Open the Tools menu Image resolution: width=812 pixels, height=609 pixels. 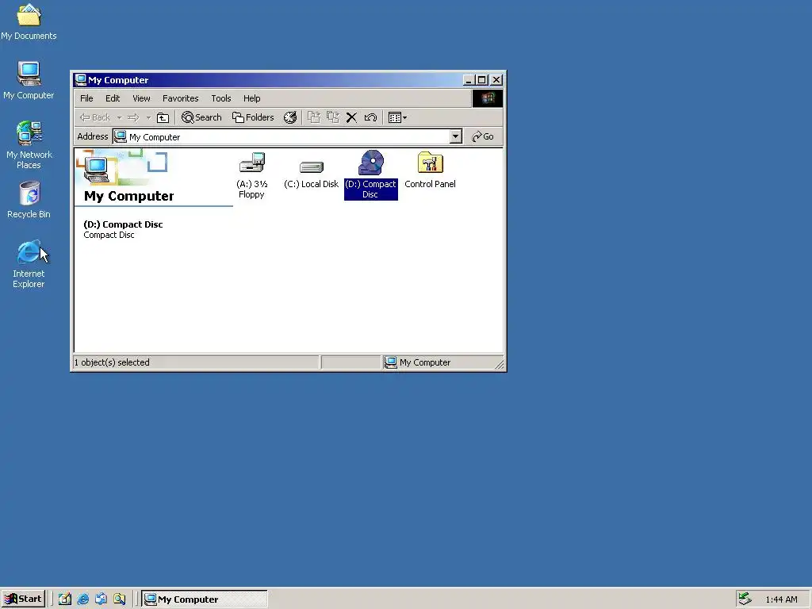pos(221,98)
